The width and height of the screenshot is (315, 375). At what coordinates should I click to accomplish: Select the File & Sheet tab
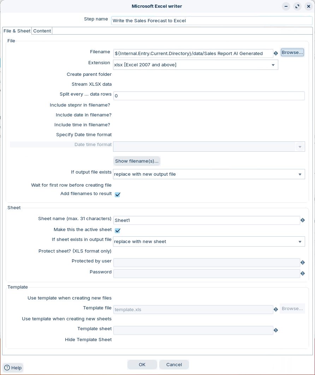(x=17, y=31)
